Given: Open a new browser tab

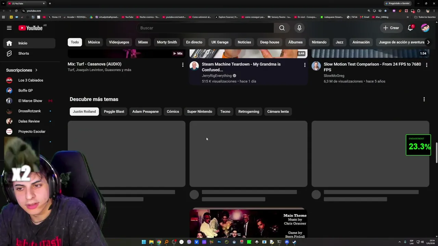Looking at the screenshot, I should [x=50, y=3].
